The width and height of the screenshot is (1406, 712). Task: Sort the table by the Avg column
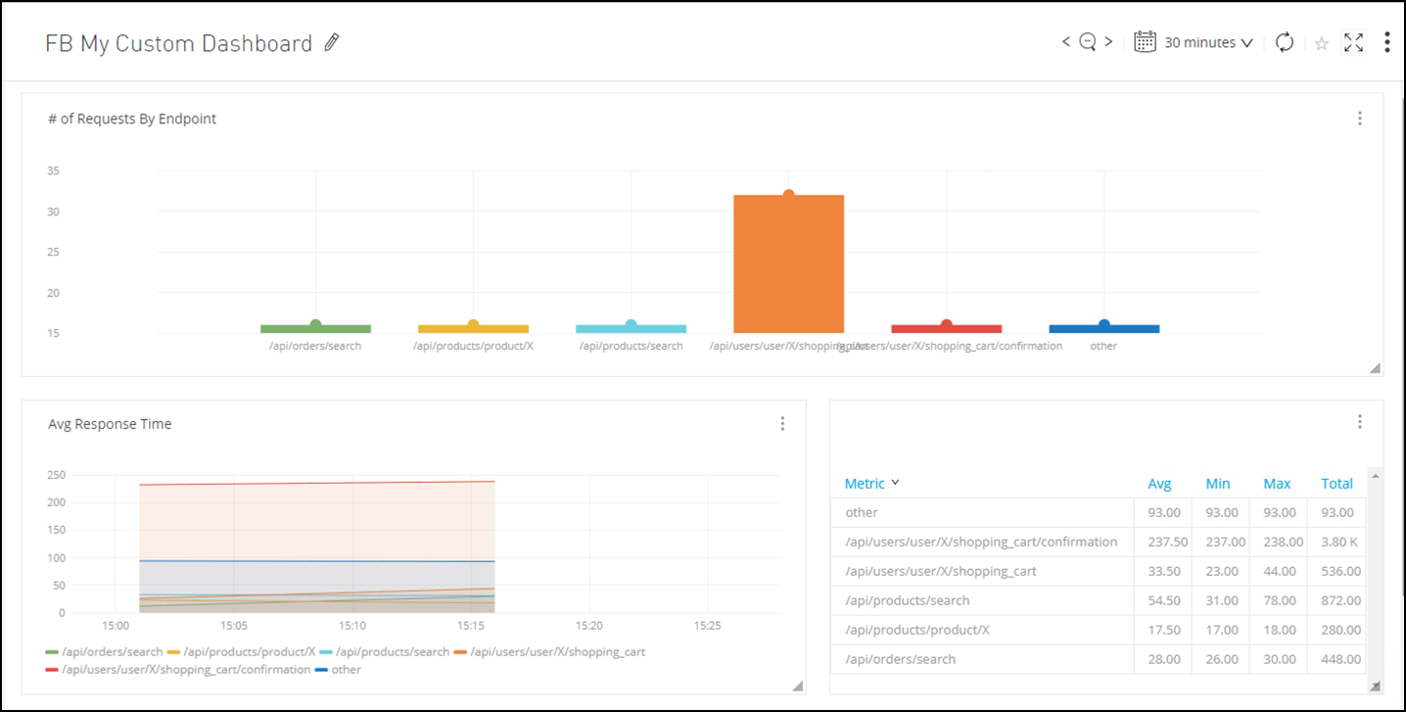[x=1159, y=484]
